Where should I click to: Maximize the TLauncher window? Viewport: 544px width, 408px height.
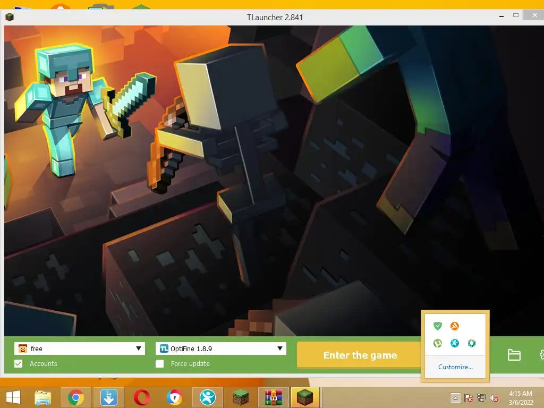[516, 15]
